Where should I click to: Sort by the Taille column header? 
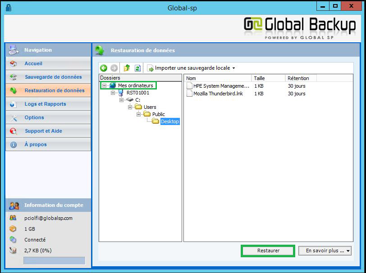pos(268,78)
